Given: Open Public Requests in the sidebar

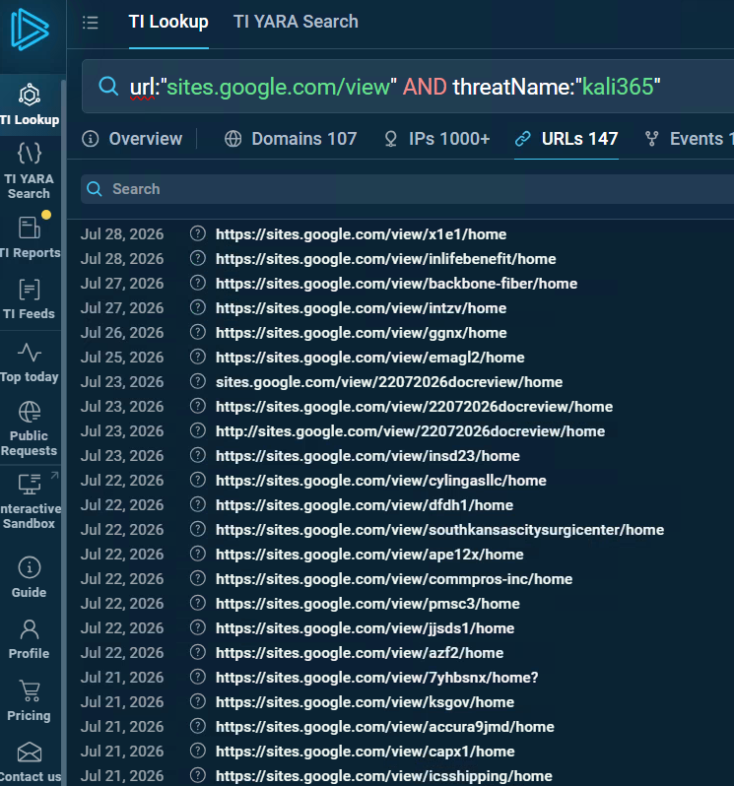Looking at the screenshot, I should [30, 428].
